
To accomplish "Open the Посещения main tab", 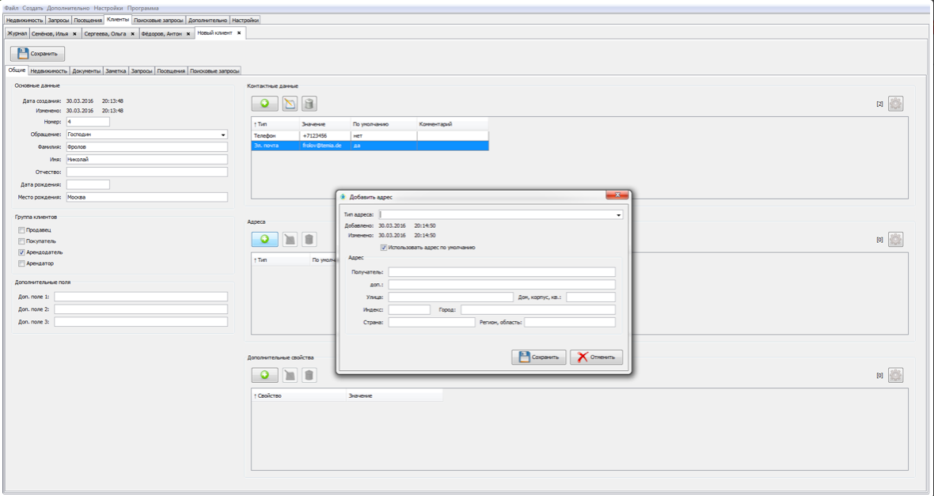I will click(88, 21).
